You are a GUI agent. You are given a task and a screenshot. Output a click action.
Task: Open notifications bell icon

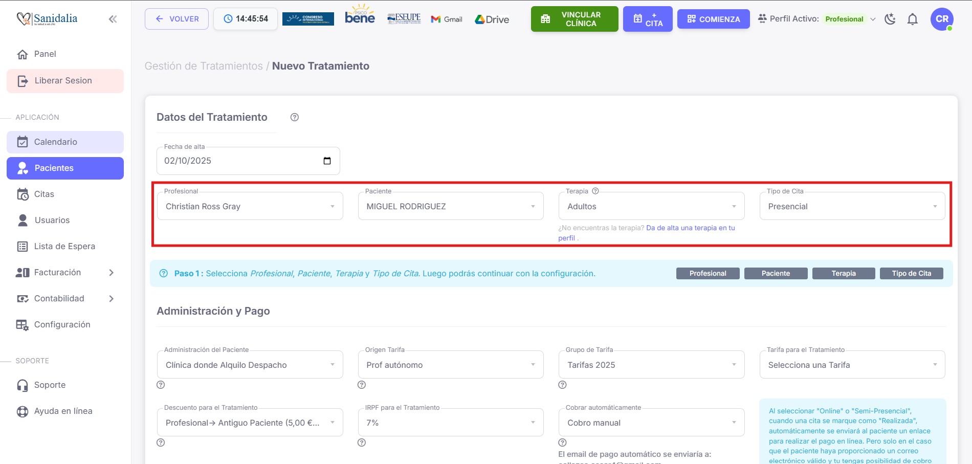912,19
